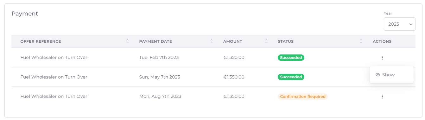425x120 pixels.
Task: Sort by Status column arrows
Action: (361, 41)
